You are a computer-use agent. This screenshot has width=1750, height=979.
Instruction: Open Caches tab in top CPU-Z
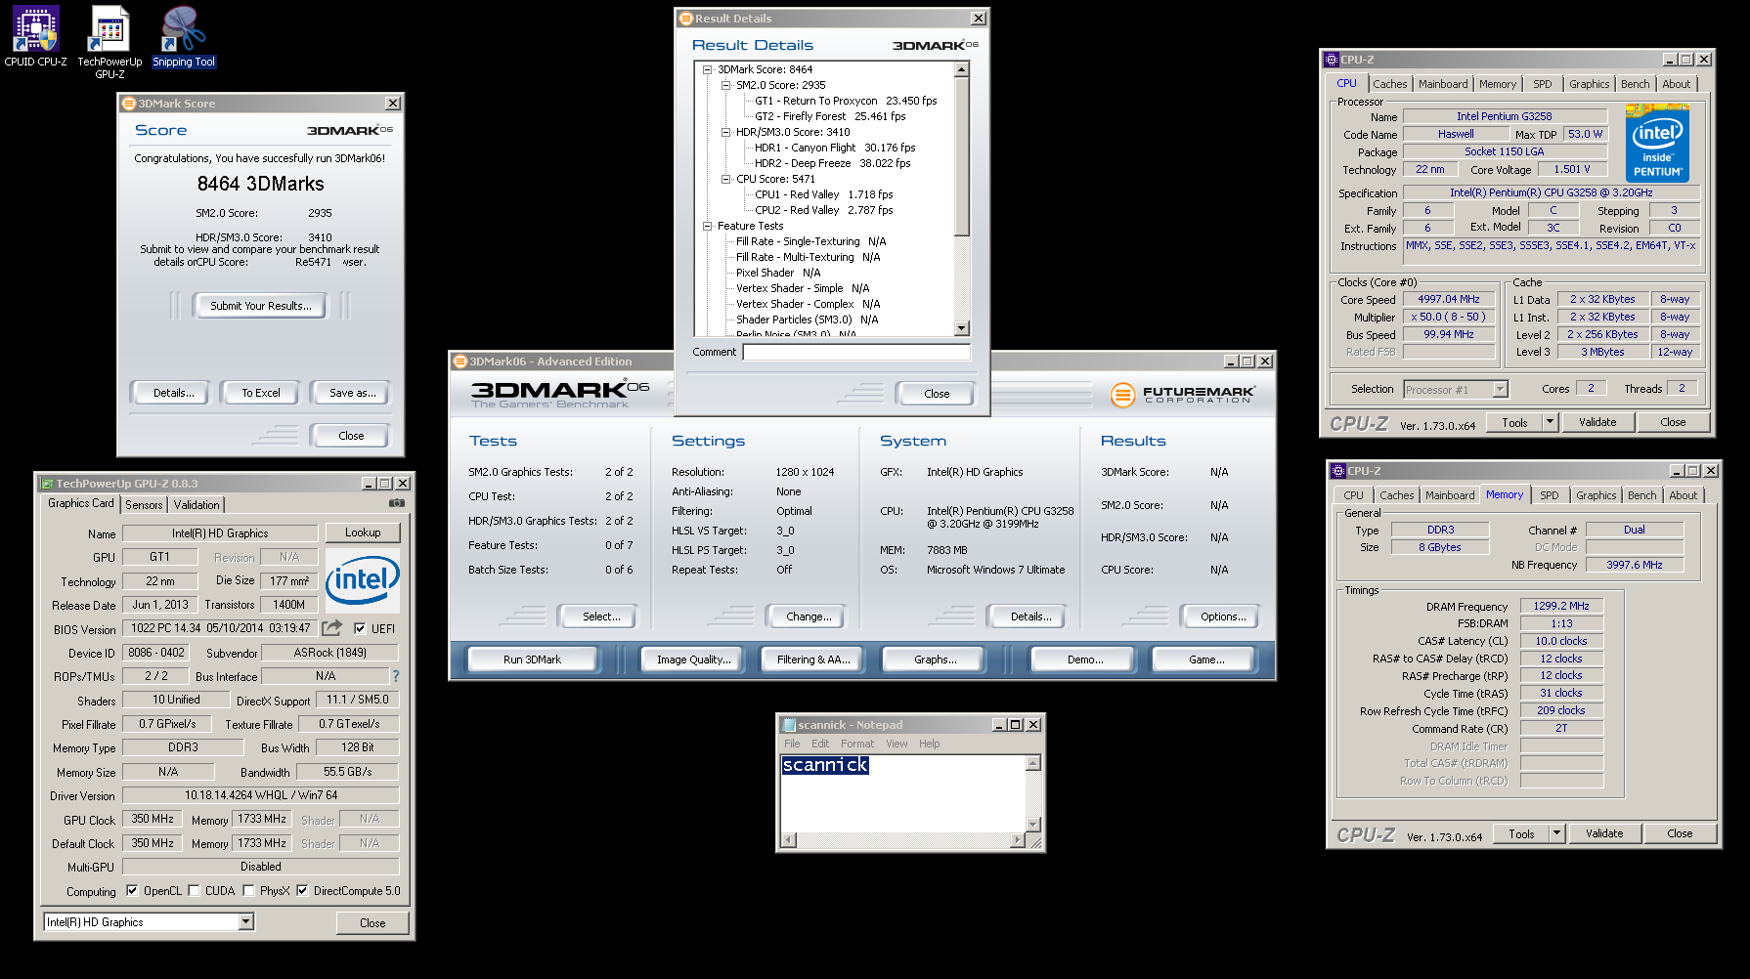[1389, 84]
